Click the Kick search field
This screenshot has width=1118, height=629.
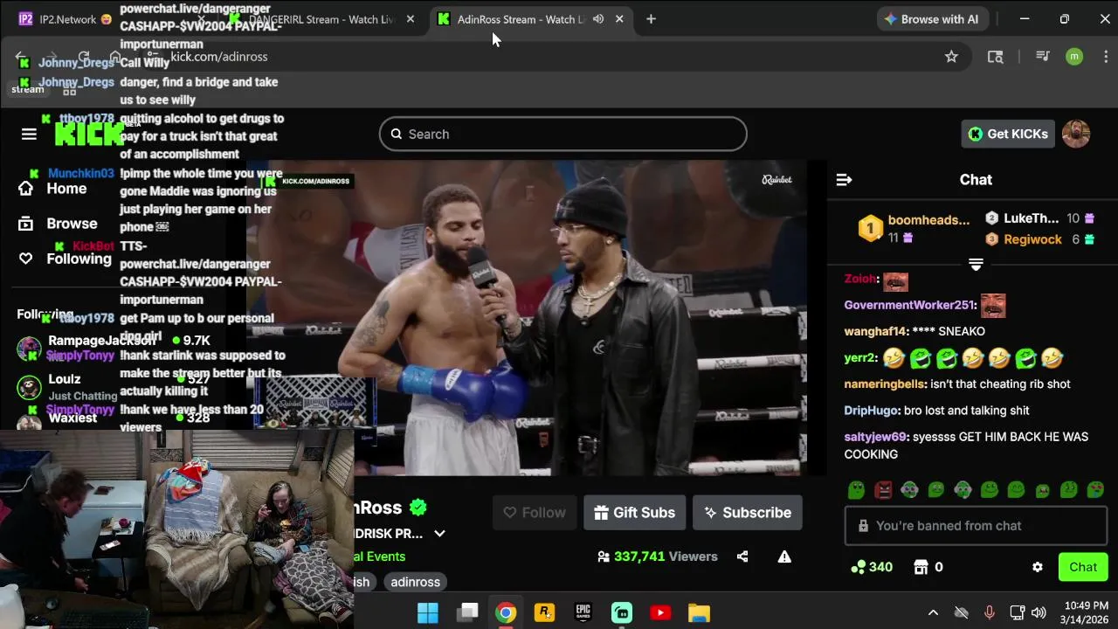563,134
